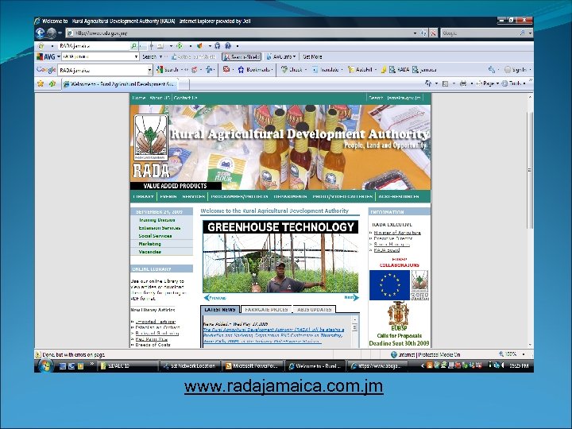572x429 pixels.
Task: Click the Google logo on Google toolbar
Action: pos(46,70)
